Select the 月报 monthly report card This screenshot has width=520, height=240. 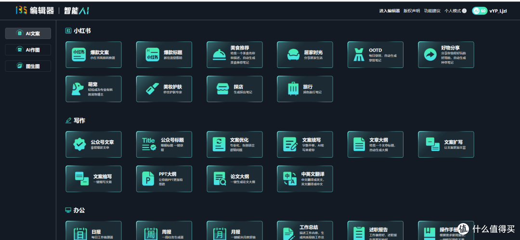[234, 231]
